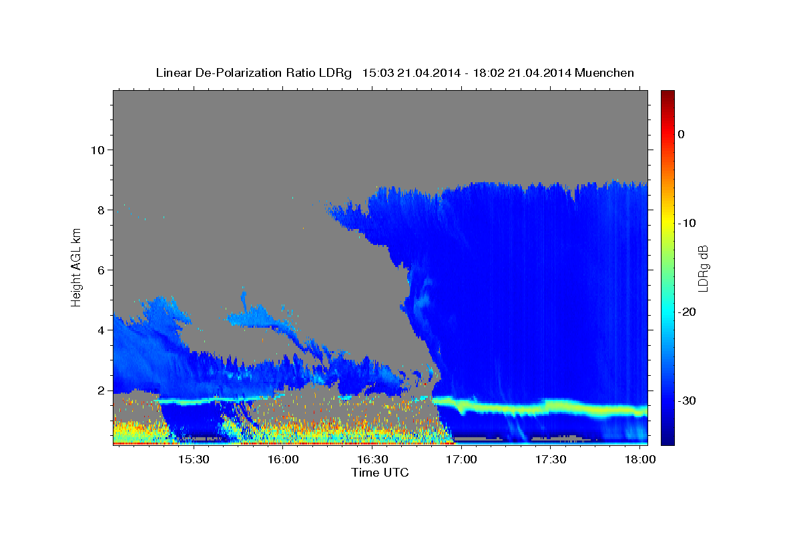
Task: Click the dark blue bottom of colorbar
Action: coord(667,439)
